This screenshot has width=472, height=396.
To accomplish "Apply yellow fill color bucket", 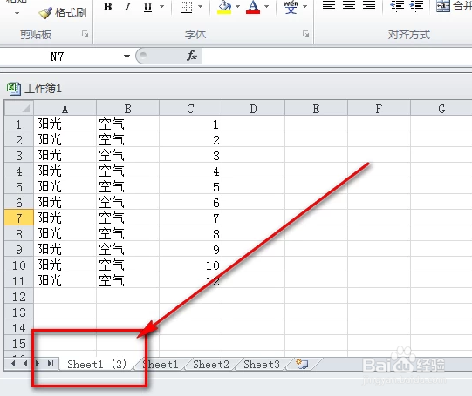I will [224, 6].
